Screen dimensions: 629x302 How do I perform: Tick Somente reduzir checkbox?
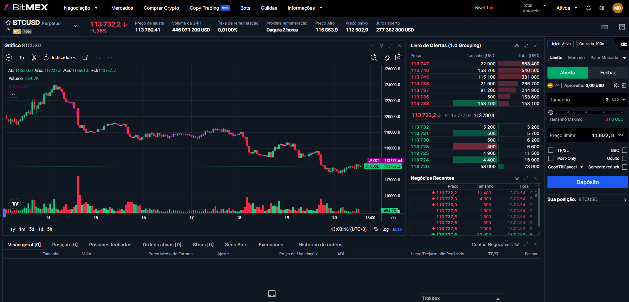625,167
